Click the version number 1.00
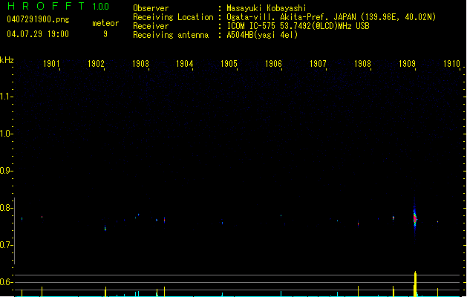Image resolution: width=467 pixels, height=297 pixels. tap(101, 7)
